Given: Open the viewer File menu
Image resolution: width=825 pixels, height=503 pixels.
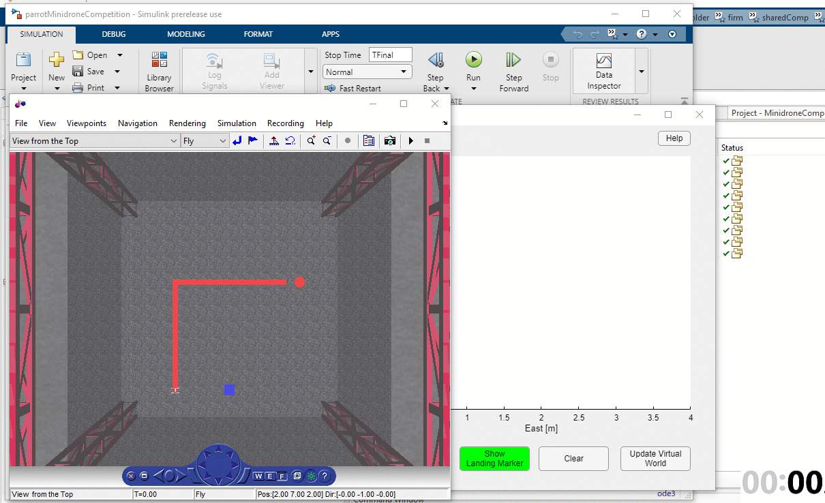Looking at the screenshot, I should [21, 123].
